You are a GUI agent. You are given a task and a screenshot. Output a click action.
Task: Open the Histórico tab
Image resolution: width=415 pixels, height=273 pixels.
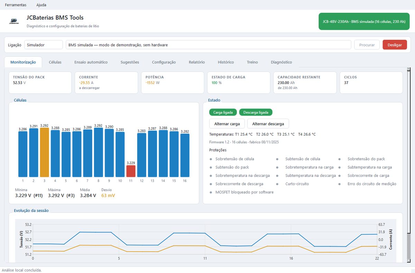click(x=226, y=62)
